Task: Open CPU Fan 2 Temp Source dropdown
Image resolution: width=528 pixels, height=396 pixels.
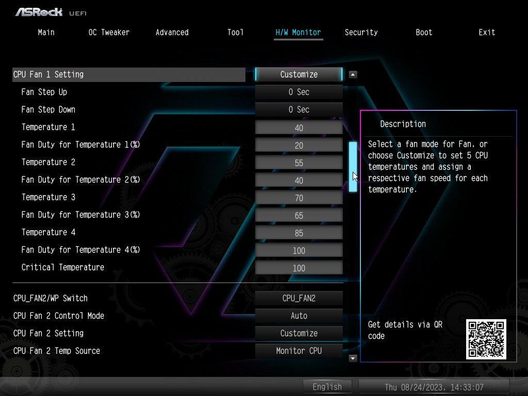Action: pyautogui.click(x=299, y=351)
